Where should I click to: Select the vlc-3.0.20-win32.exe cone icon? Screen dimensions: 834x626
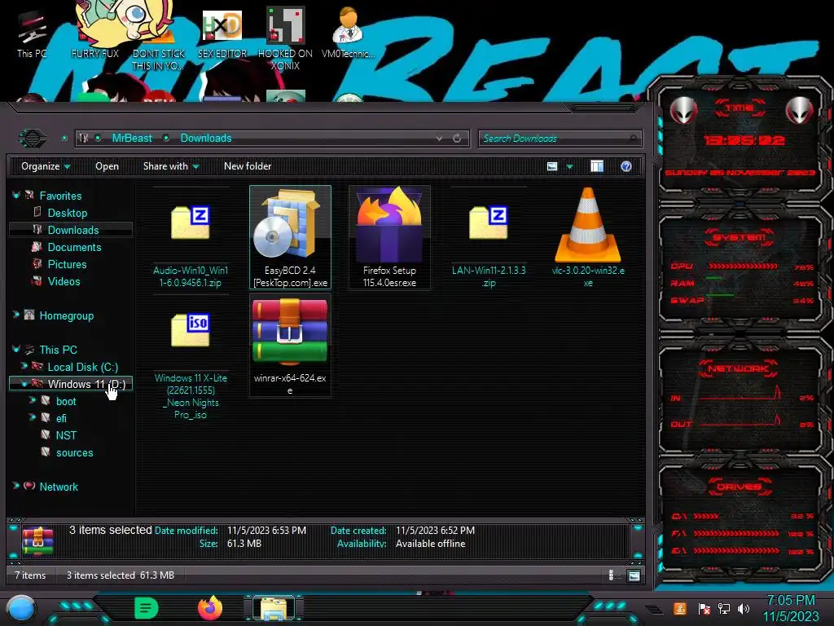587,226
